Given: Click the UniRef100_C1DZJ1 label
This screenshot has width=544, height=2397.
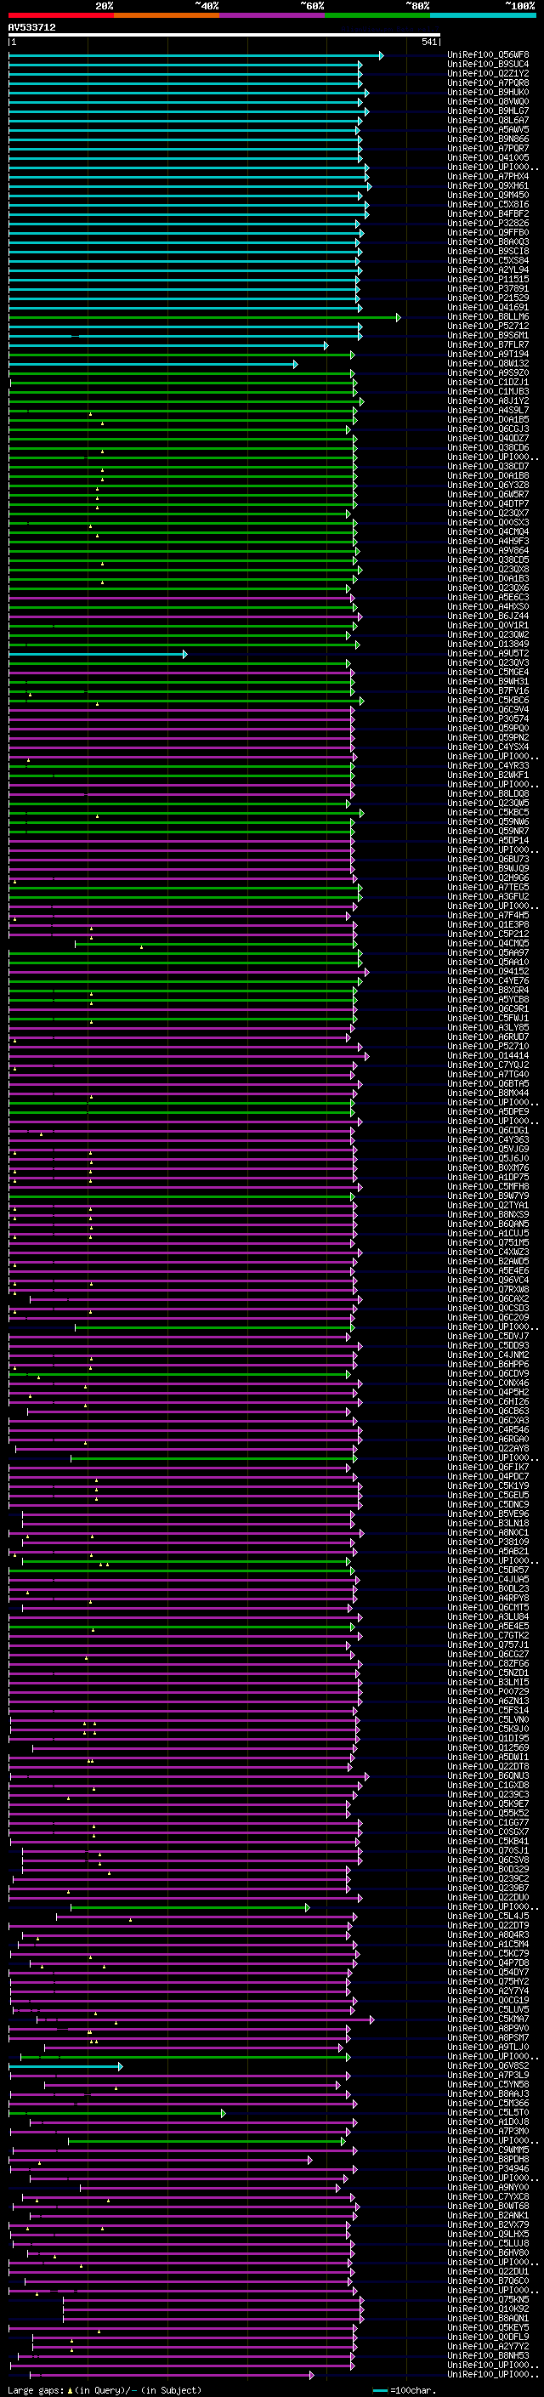Looking at the screenshot, I should tap(488, 383).
